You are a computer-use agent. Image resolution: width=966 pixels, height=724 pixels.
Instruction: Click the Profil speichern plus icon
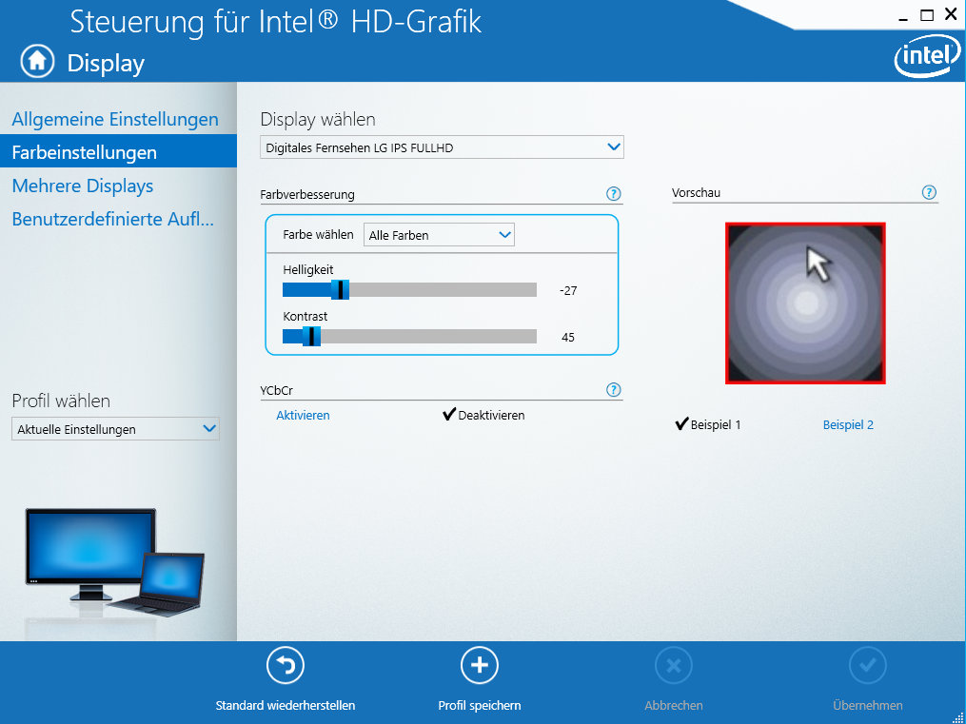pyautogui.click(x=480, y=666)
